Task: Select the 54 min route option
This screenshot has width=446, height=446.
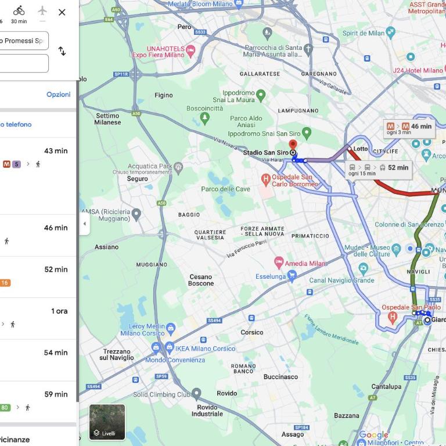Action: click(x=38, y=361)
